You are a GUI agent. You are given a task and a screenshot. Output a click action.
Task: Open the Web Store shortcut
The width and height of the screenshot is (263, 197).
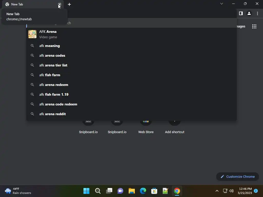(x=146, y=127)
